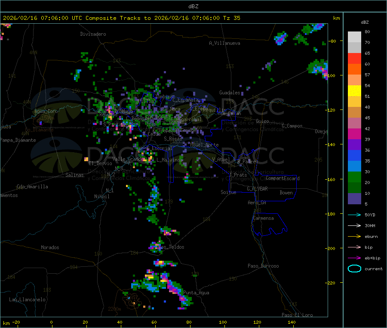387x328 pixels.
Task: Click the 'Divisadero' map label
Action: [93, 34]
